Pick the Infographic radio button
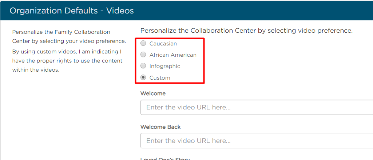This screenshot has width=373, height=160. click(x=143, y=65)
